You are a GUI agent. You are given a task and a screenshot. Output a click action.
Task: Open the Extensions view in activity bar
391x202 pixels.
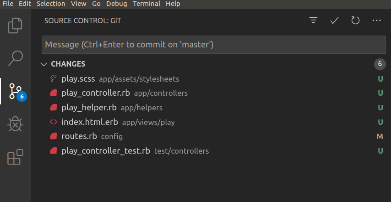(x=15, y=157)
